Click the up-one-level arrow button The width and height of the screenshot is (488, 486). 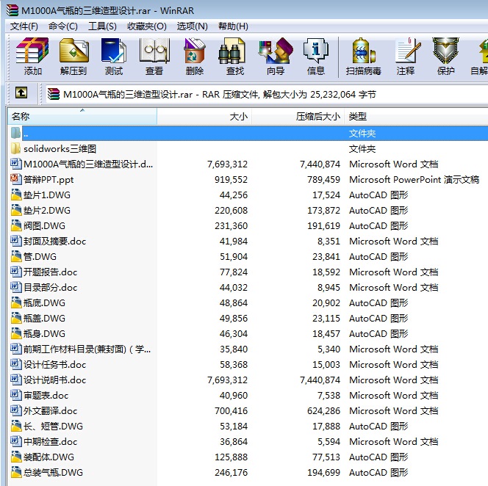[21, 93]
